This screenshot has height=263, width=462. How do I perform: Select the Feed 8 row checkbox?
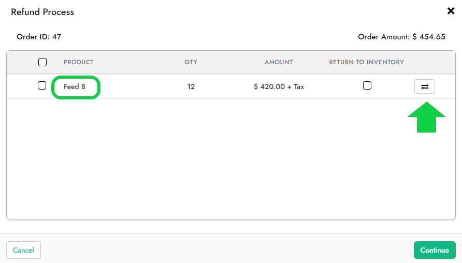42,86
